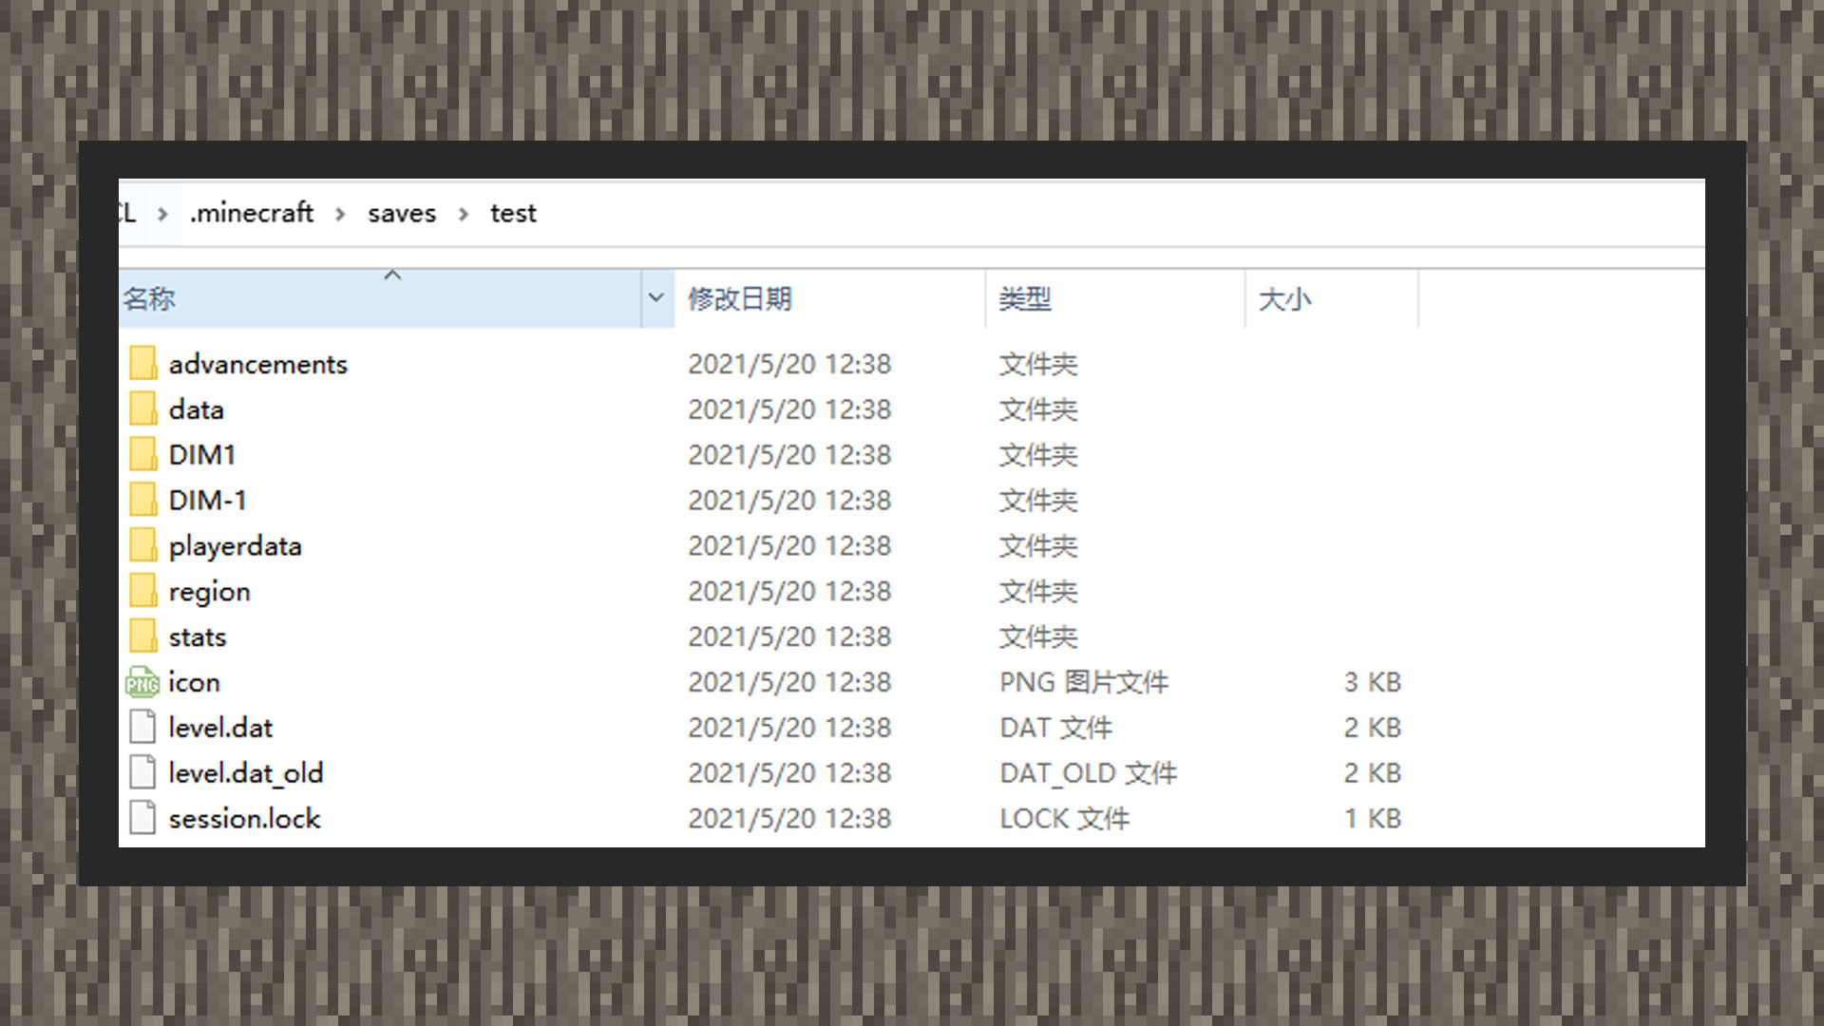Click the 文件夹 type of the data folder

[1038, 409]
